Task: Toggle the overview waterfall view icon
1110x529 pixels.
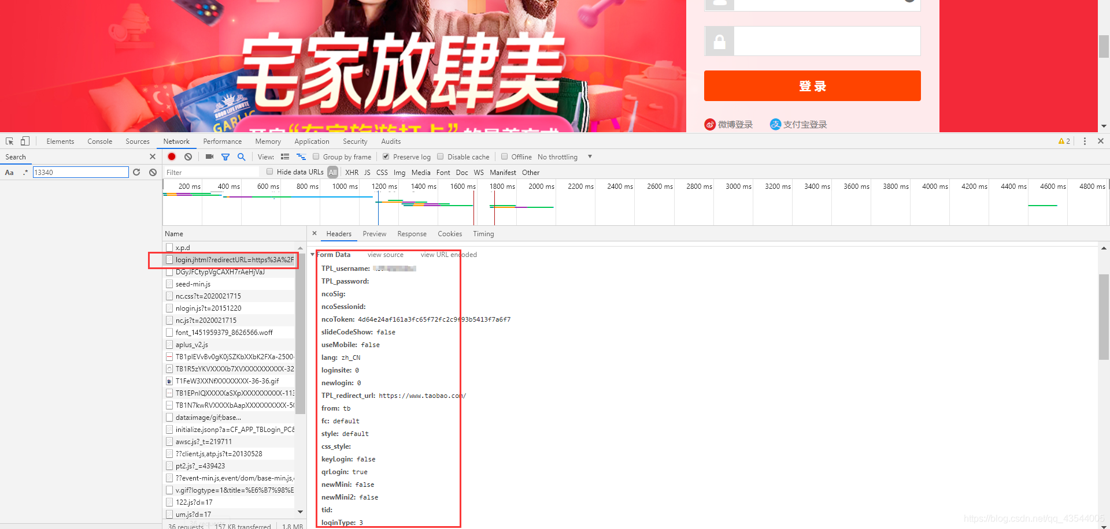Action: [x=301, y=157]
